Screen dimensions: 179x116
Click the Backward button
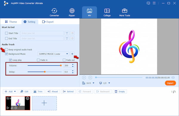(103, 92)
